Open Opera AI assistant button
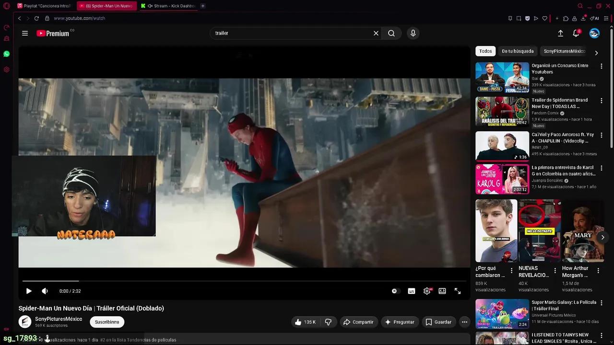The height and width of the screenshot is (345, 614). tap(594, 18)
